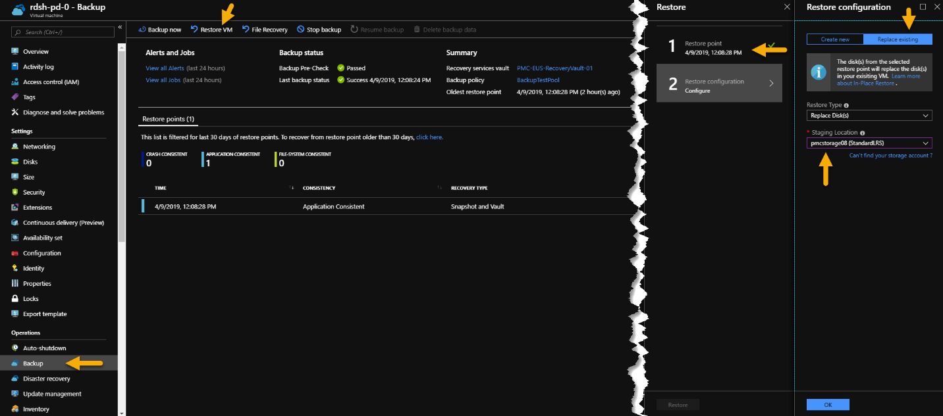Click Restore VM in the toolbar

pos(211,30)
